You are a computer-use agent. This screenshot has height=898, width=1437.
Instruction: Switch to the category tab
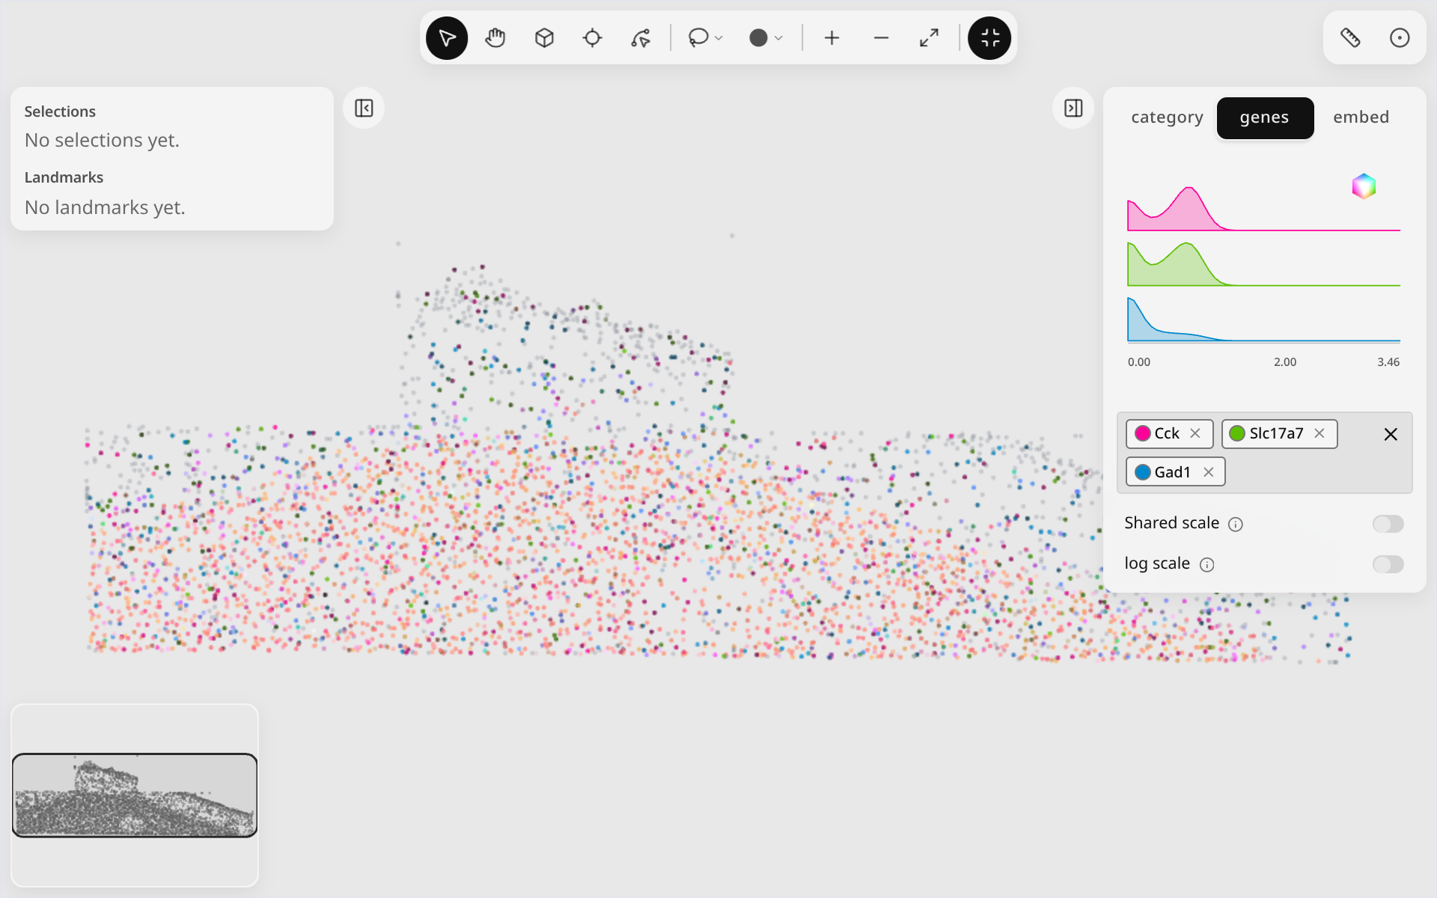pos(1167,117)
